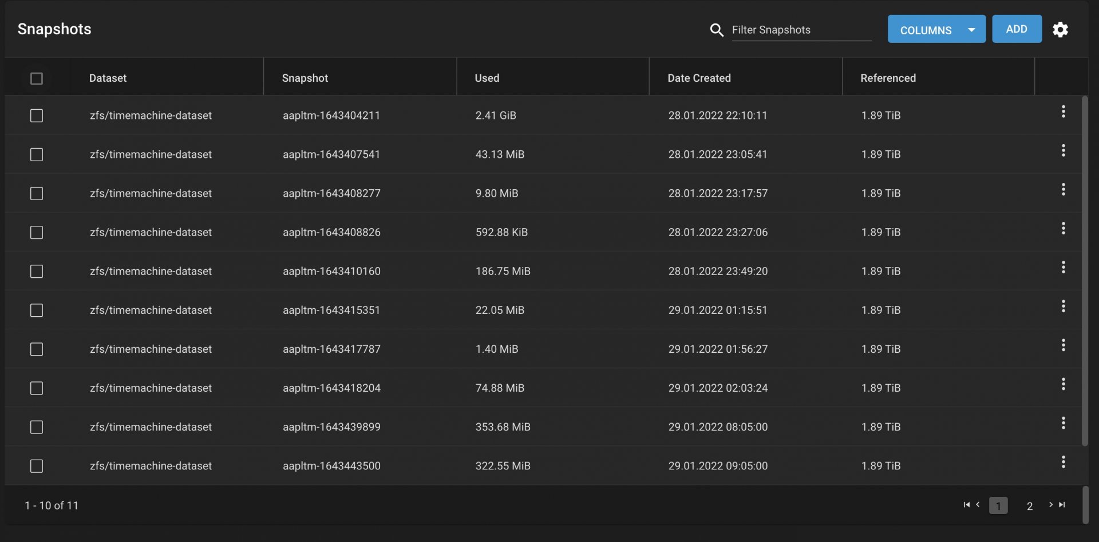Toggle the select-all header checkbox
The image size is (1099, 542).
pyautogui.click(x=37, y=78)
